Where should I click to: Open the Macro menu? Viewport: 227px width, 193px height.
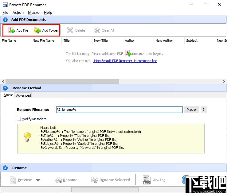34,13
